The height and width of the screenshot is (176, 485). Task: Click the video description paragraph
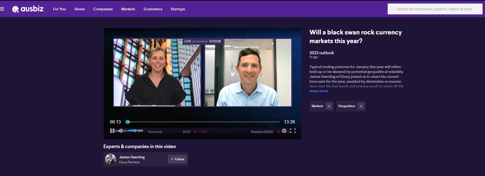click(x=356, y=76)
